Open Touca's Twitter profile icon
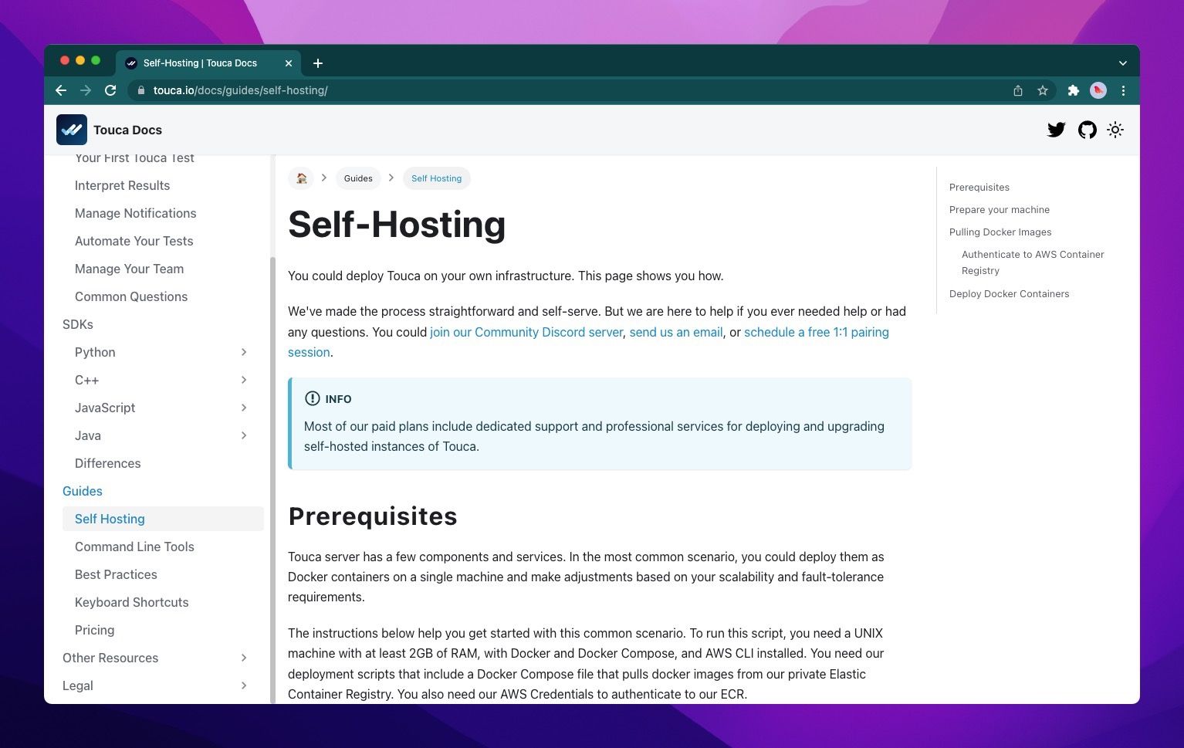The image size is (1184, 748). click(x=1056, y=130)
